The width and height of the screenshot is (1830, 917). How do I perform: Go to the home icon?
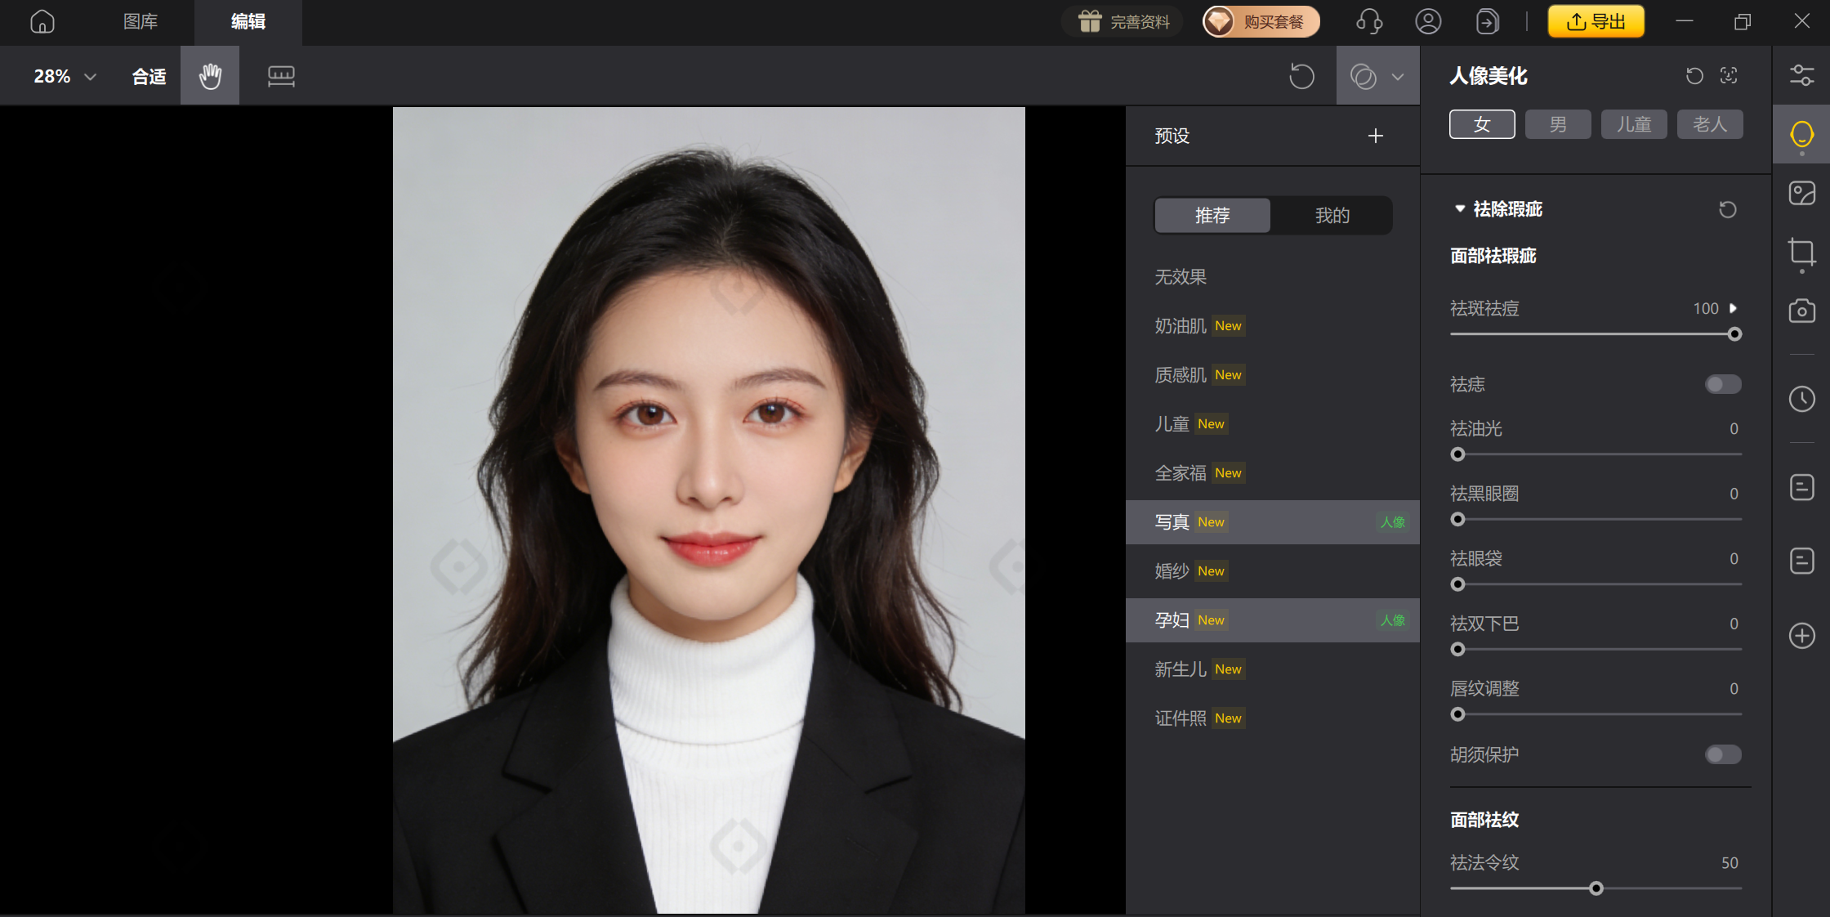coord(42,21)
